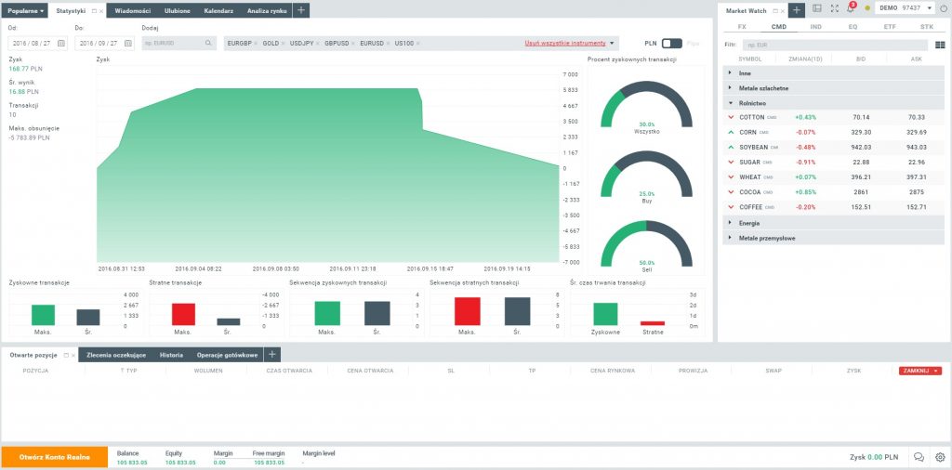The height and width of the screenshot is (470, 952).
Task: Select the SOYBEAN row in Market Watch
Action: pyautogui.click(x=833, y=148)
